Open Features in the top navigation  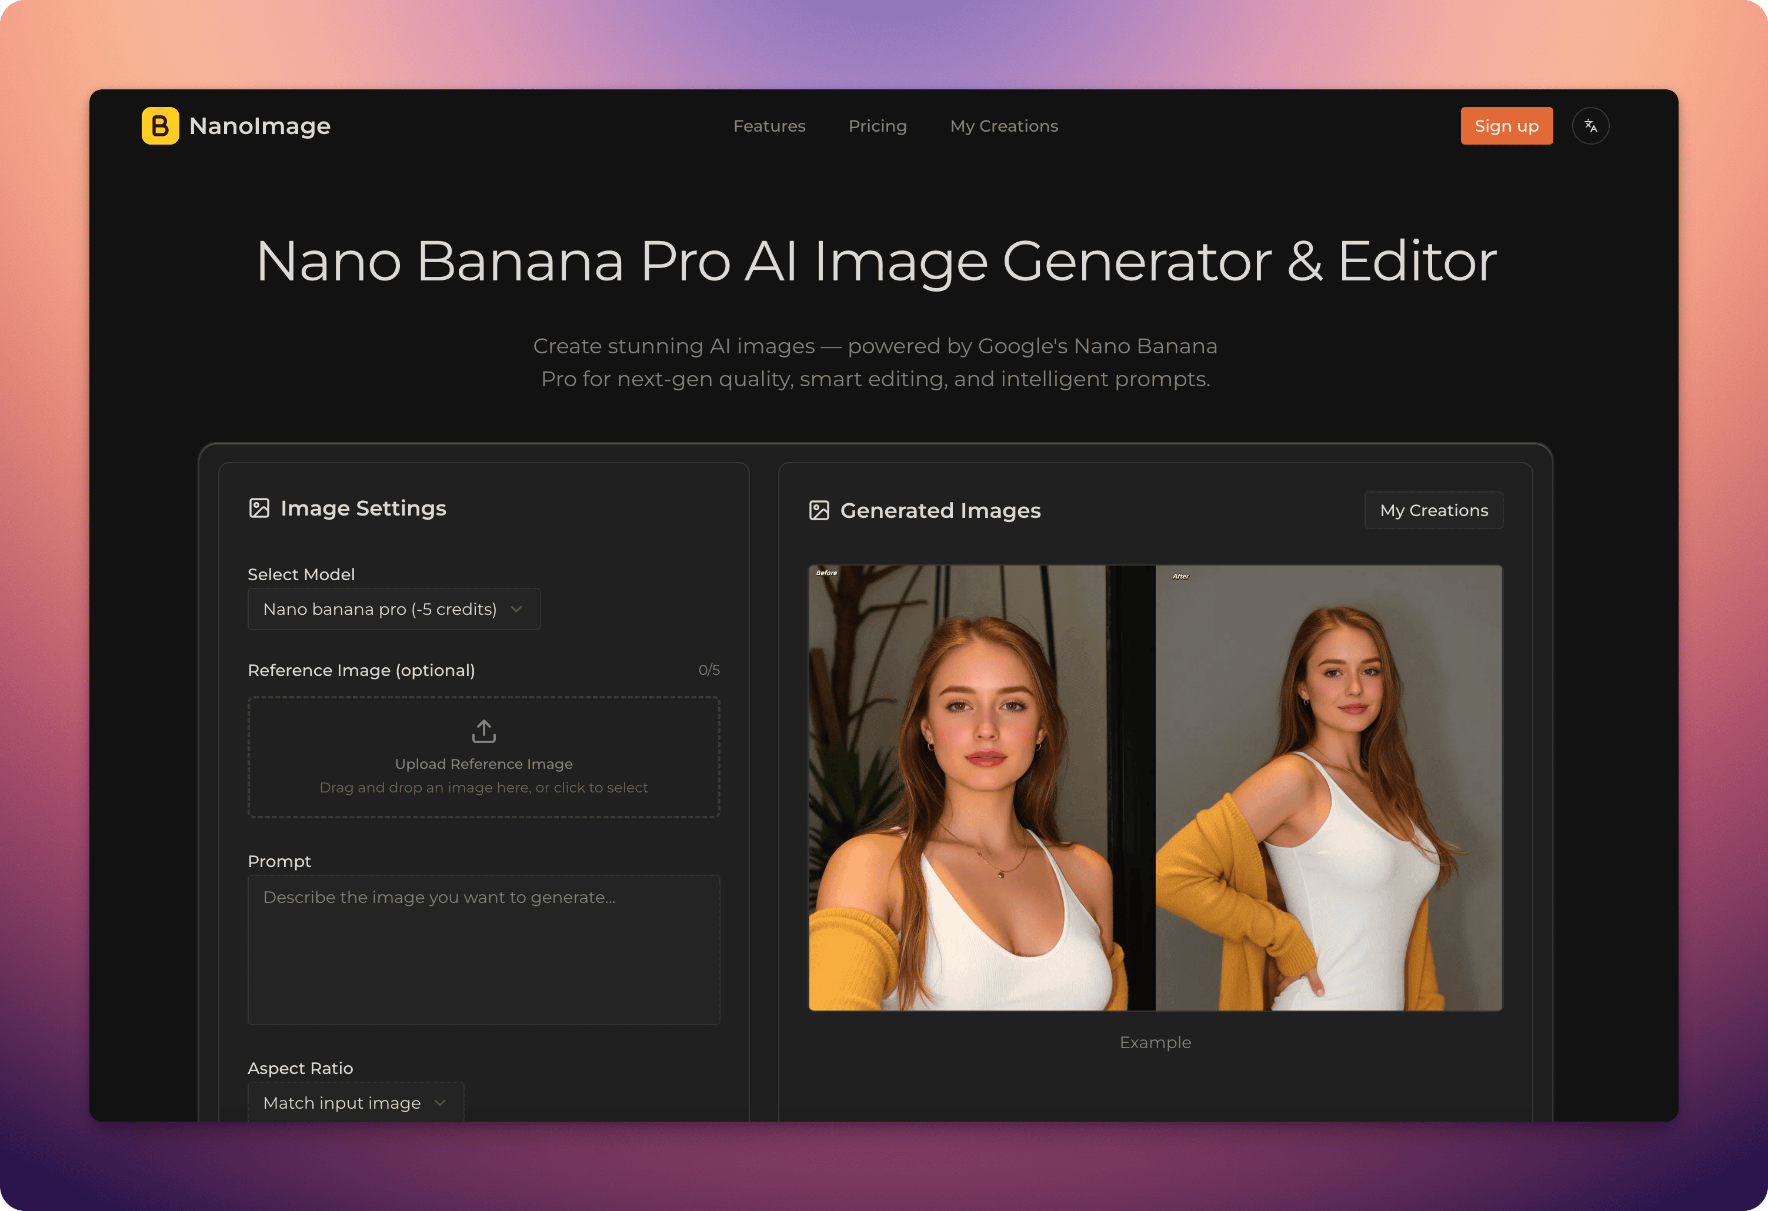coord(769,125)
